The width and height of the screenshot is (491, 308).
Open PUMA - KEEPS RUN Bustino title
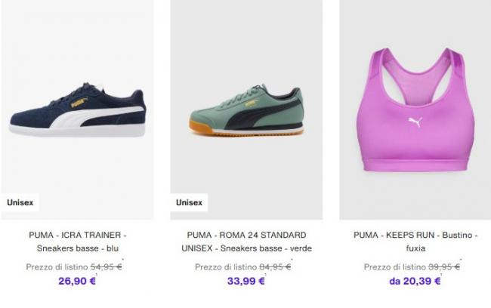click(x=415, y=242)
